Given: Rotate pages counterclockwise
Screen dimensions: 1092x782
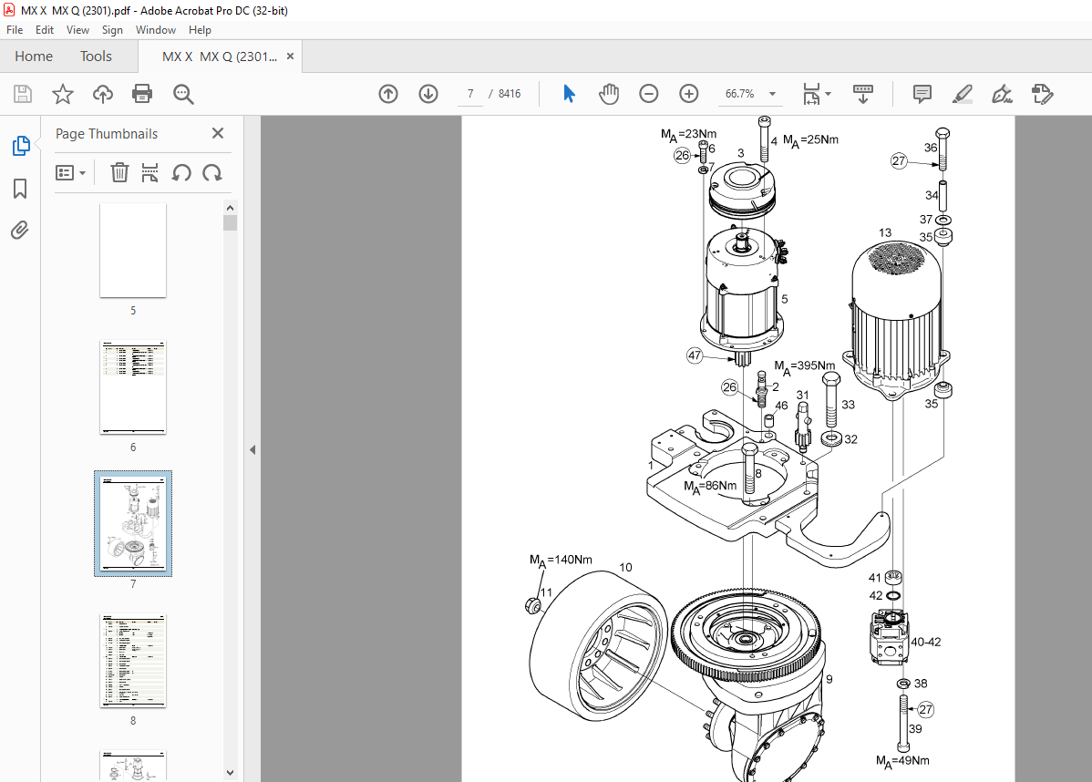Looking at the screenshot, I should (x=181, y=172).
